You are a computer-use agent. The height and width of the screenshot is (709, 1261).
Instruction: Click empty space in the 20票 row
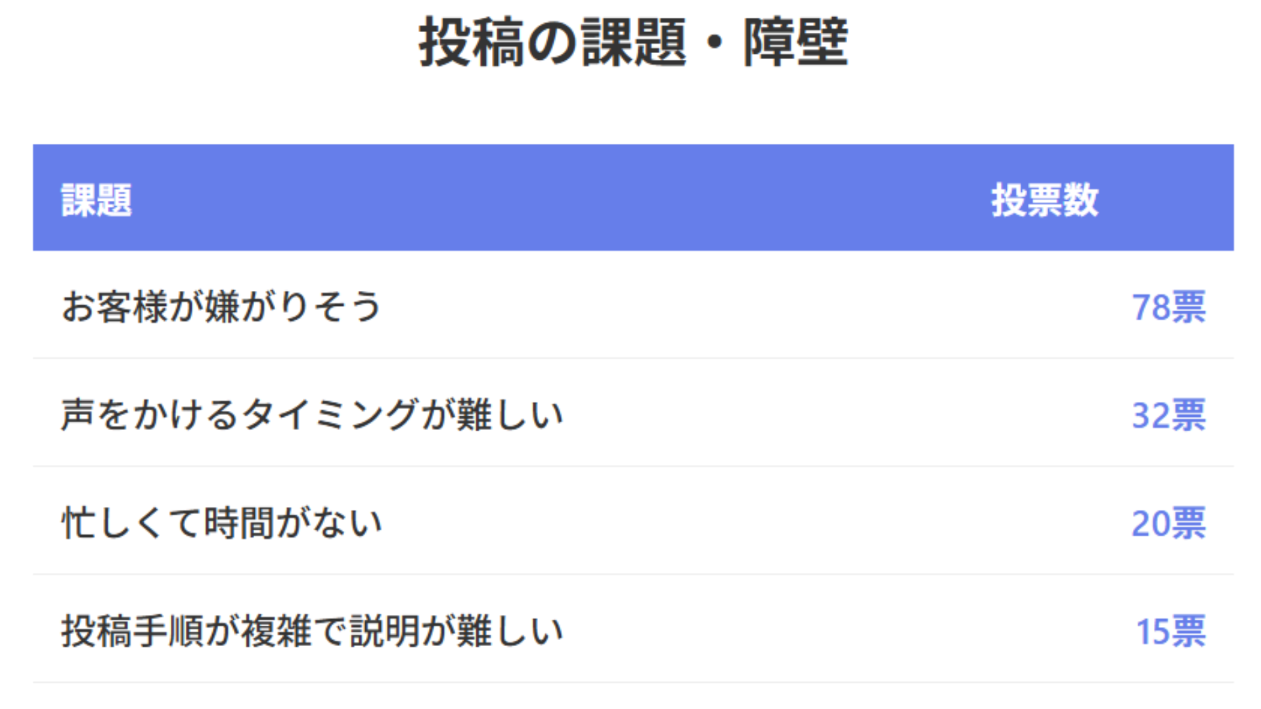point(755,523)
